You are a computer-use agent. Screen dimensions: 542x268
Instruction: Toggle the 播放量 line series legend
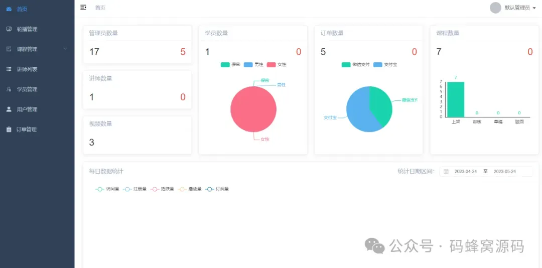click(x=189, y=189)
